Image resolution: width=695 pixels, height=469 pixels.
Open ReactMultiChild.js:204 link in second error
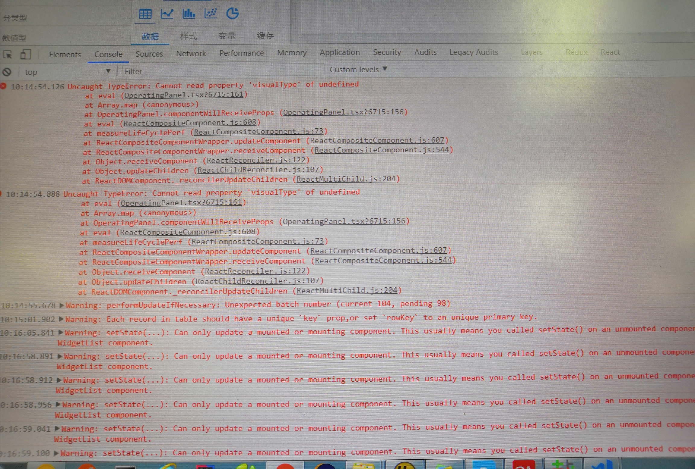click(347, 290)
